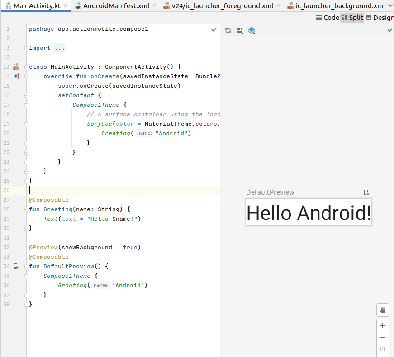
Task: Toggle Split mode for the editor
Action: point(355,17)
